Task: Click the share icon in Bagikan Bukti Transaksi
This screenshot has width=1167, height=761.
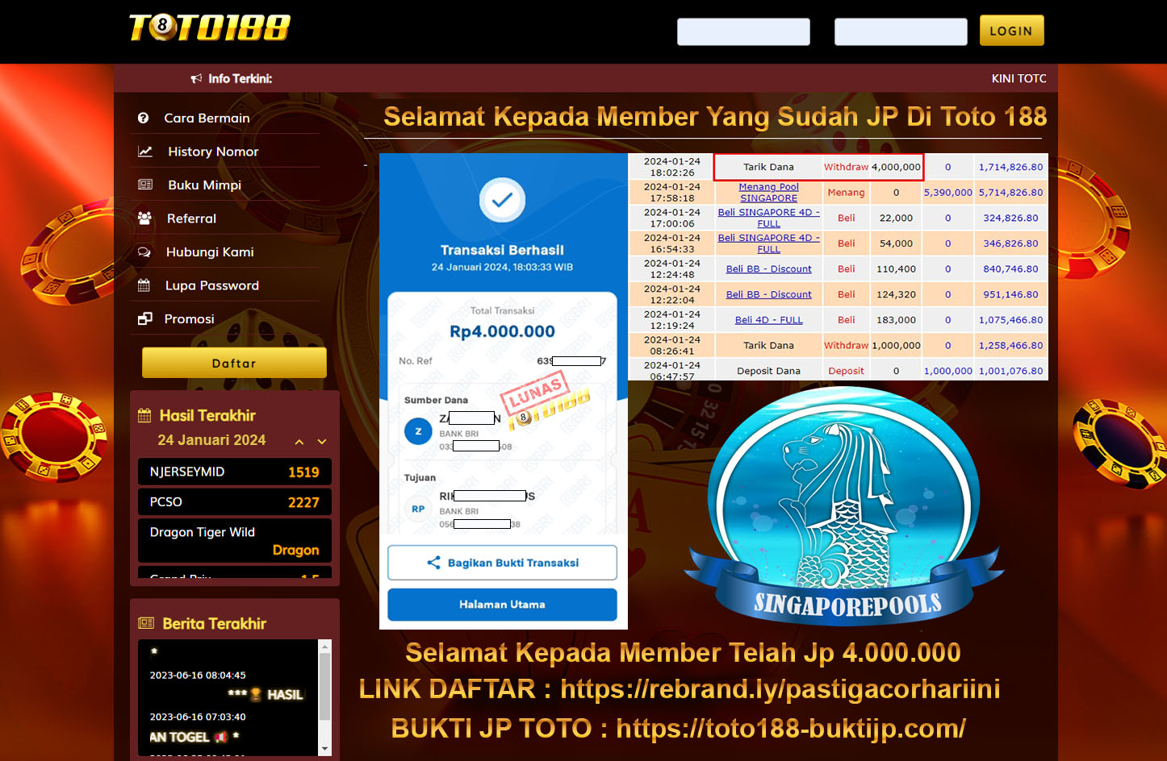Action: [x=433, y=563]
